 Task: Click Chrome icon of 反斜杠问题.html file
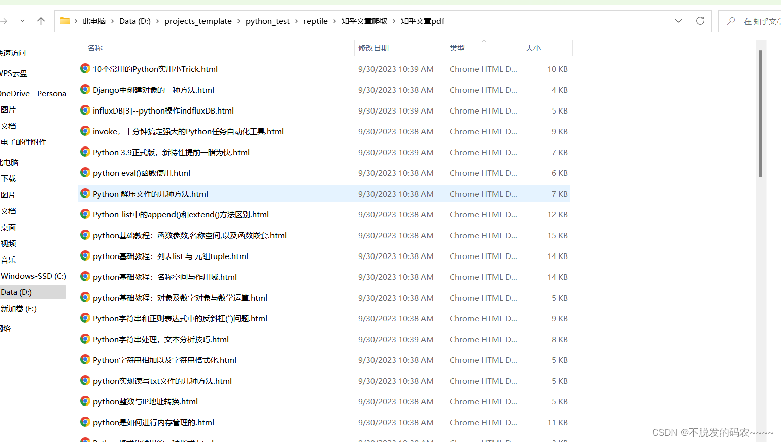point(85,318)
